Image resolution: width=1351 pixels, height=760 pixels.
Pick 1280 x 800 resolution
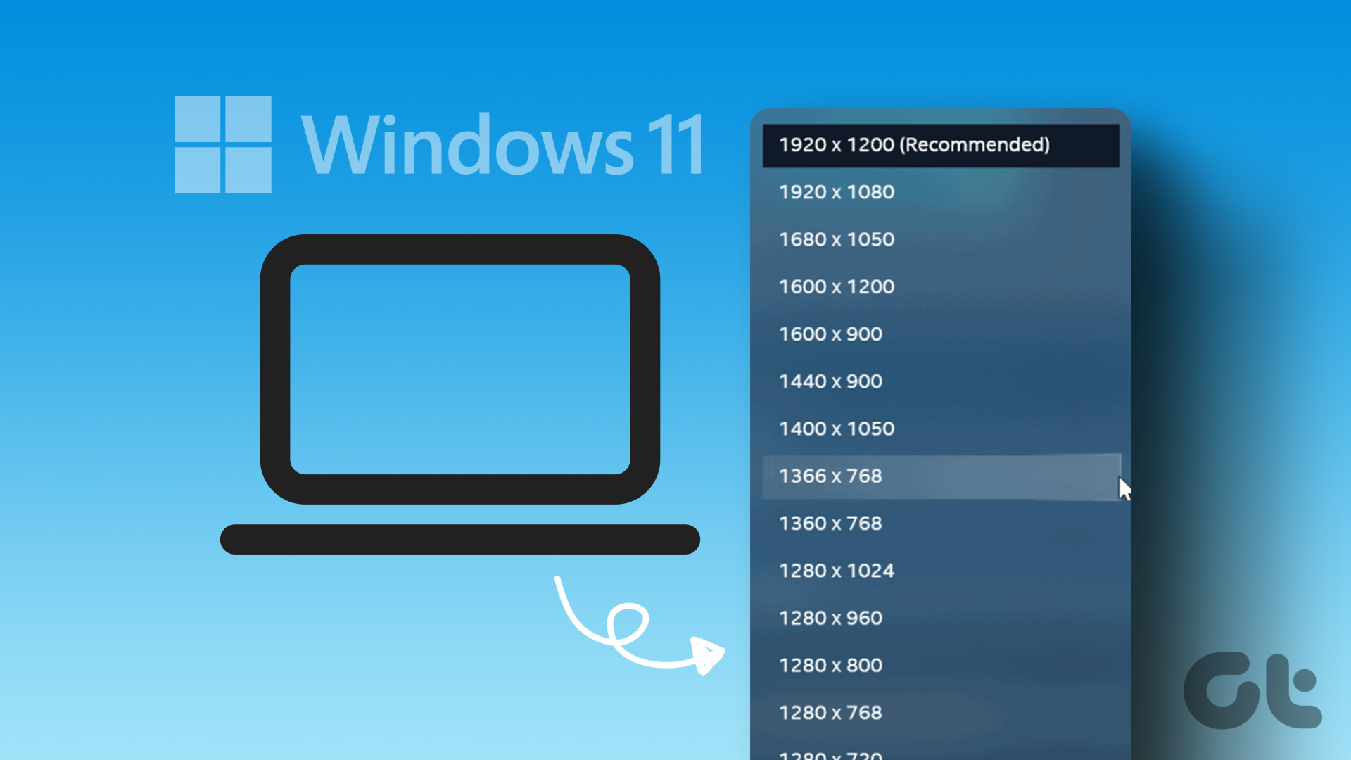(x=941, y=665)
